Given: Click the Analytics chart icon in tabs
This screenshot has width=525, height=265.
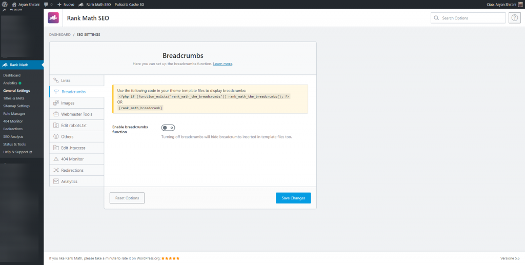Looking at the screenshot, I should point(56,181).
